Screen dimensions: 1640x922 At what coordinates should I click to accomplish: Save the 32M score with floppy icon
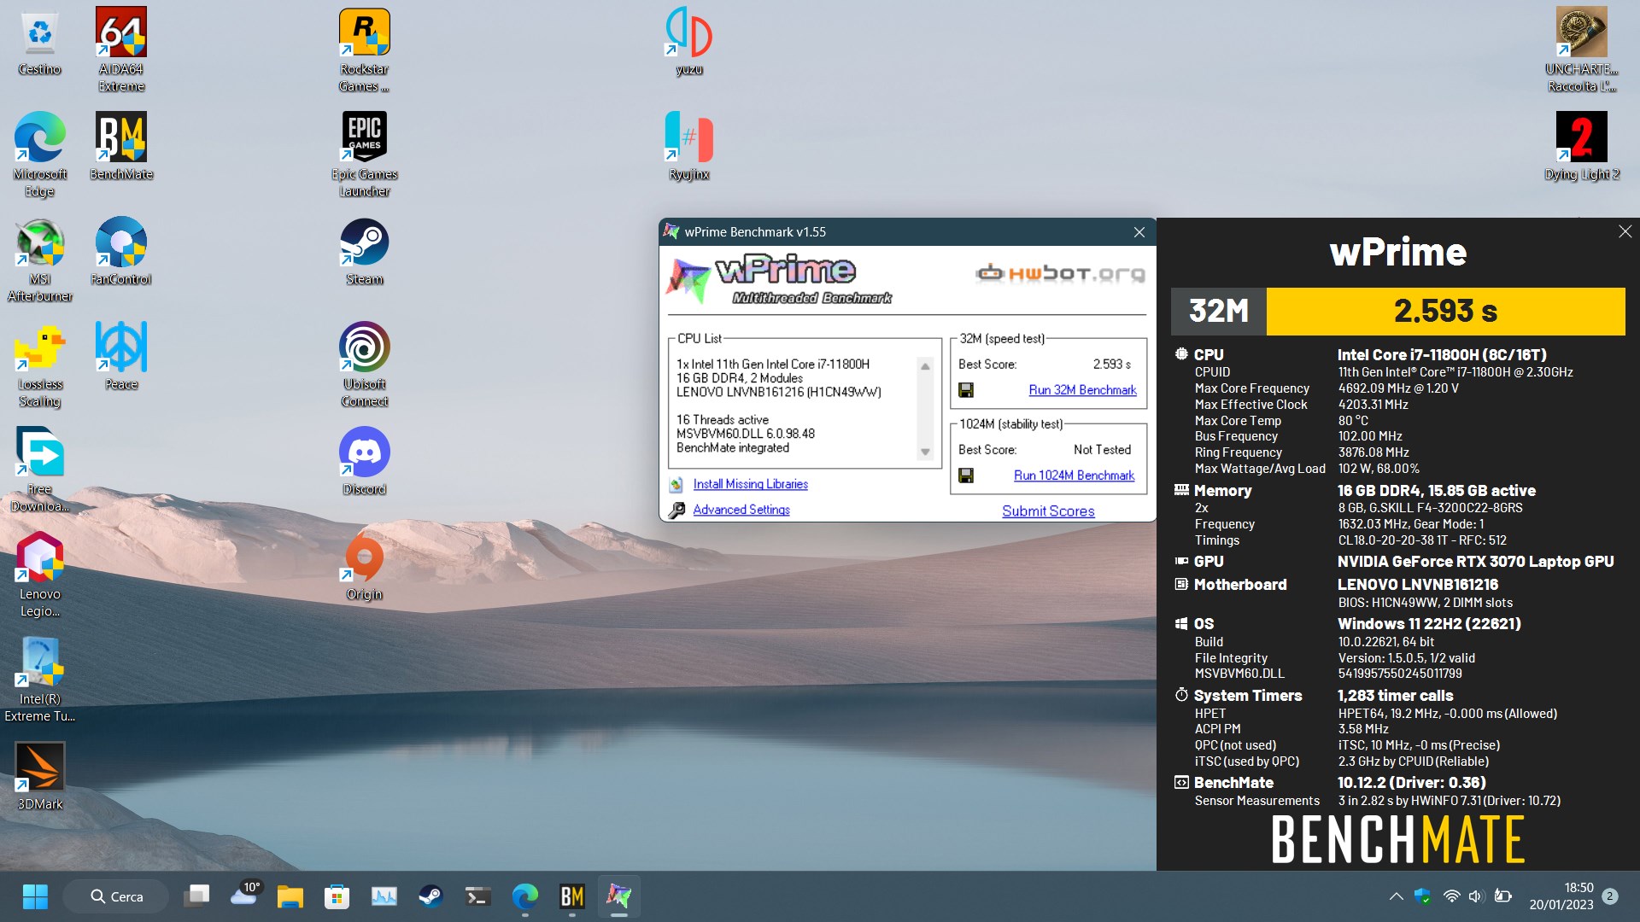[x=966, y=390]
